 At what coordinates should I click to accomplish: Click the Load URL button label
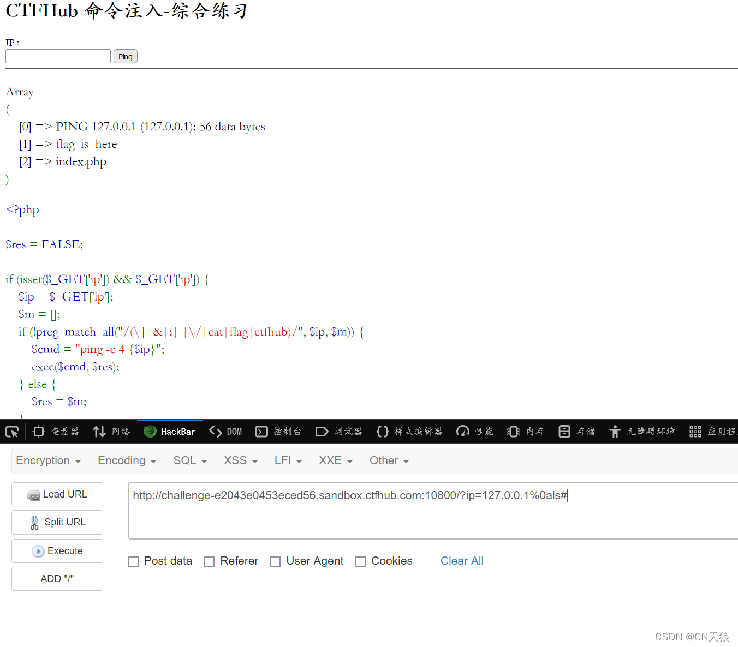click(x=65, y=494)
